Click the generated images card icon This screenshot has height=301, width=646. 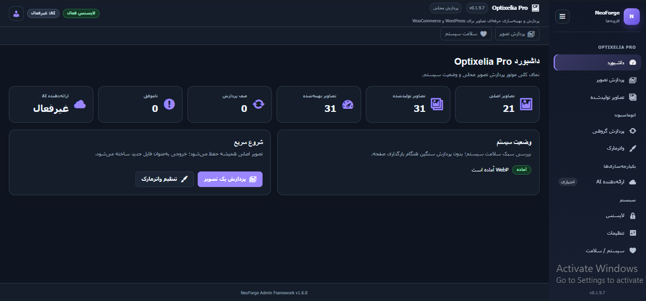(437, 105)
